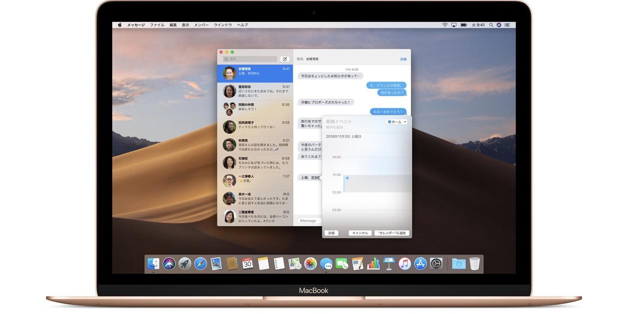This screenshot has width=639, height=314.
Task: Open Mail stamp icon in Dock
Action: [x=216, y=264]
